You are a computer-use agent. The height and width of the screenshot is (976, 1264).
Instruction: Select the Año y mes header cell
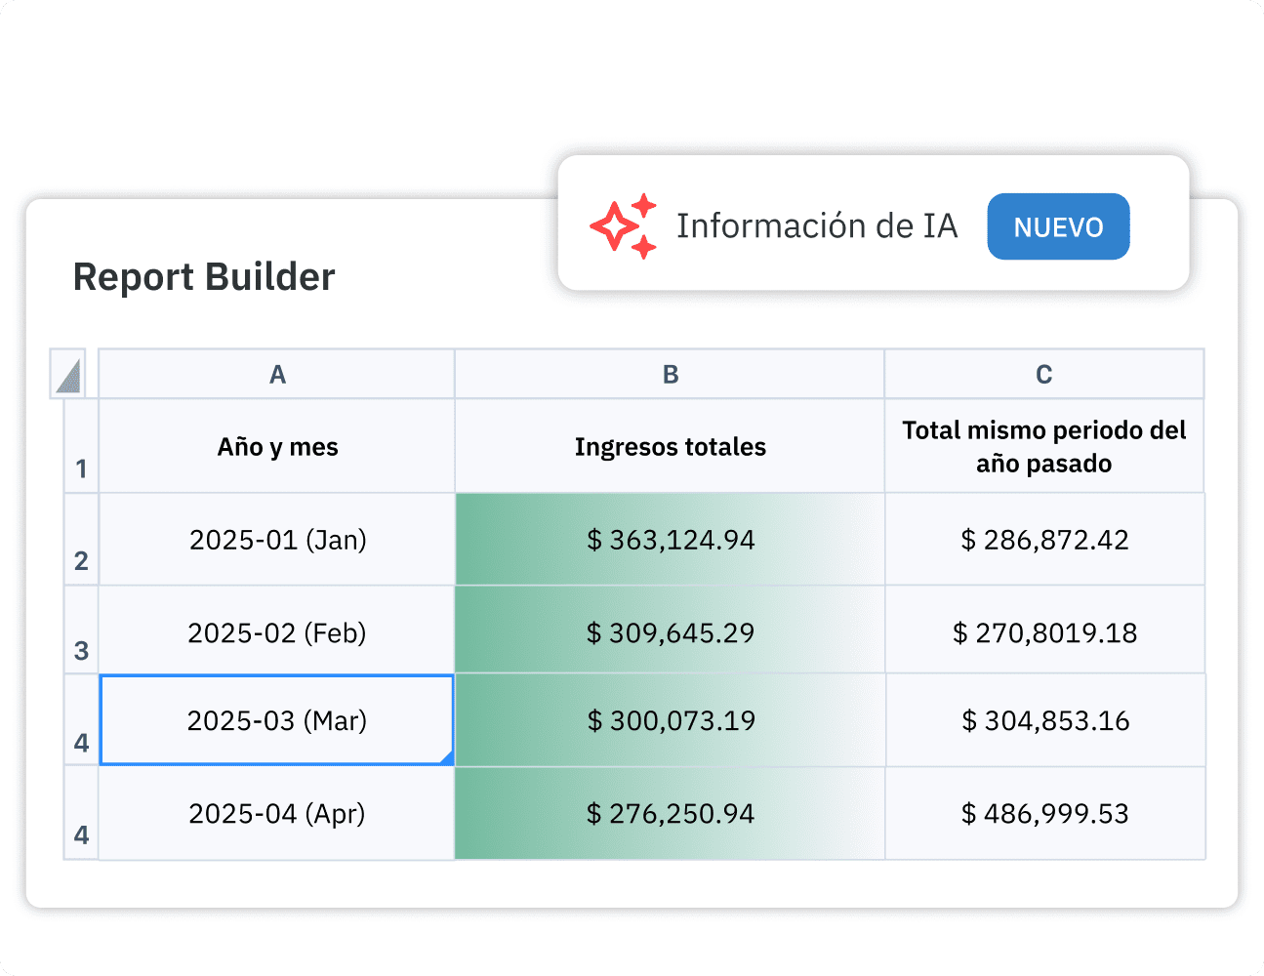pyautogui.click(x=276, y=446)
